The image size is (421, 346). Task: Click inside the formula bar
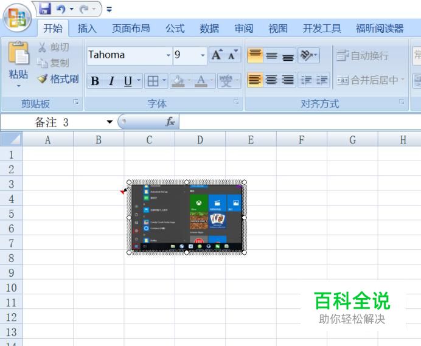tap(299, 122)
